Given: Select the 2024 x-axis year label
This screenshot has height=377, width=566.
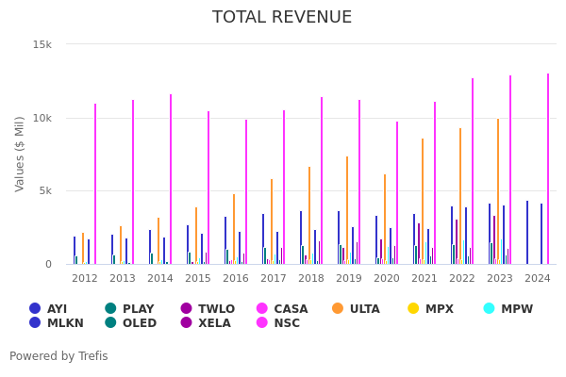Looking at the screenshot, I should (537, 279).
